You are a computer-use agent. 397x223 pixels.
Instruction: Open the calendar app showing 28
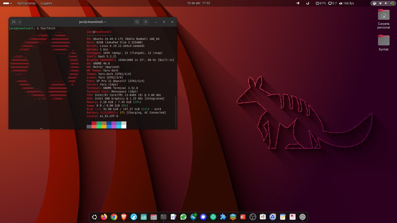pyautogui.click(x=144, y=217)
